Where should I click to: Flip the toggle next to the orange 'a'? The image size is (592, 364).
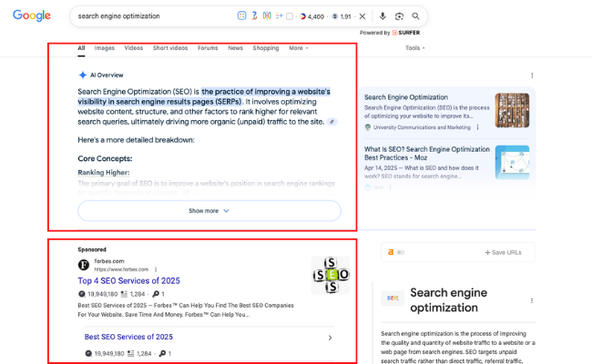tap(401, 252)
